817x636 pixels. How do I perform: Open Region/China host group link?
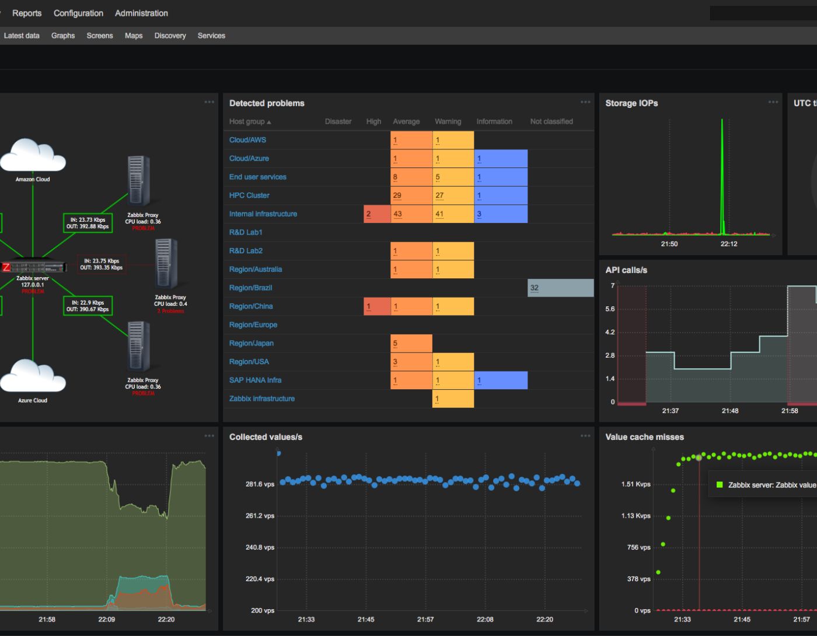point(251,306)
